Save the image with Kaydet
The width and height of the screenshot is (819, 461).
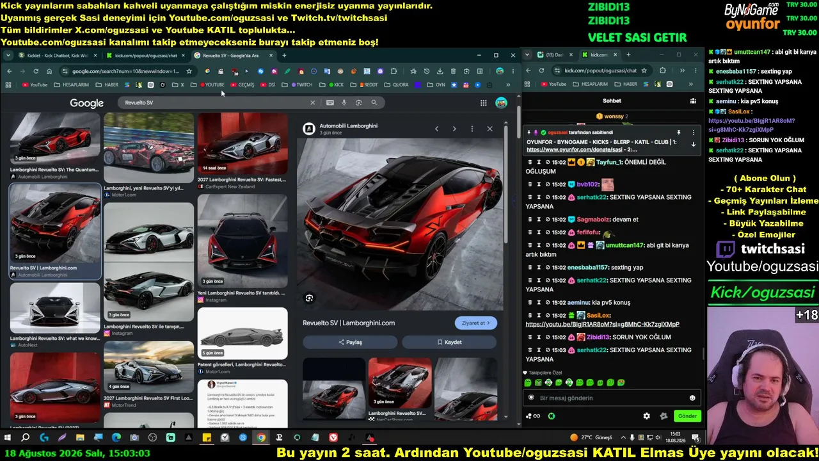click(449, 343)
